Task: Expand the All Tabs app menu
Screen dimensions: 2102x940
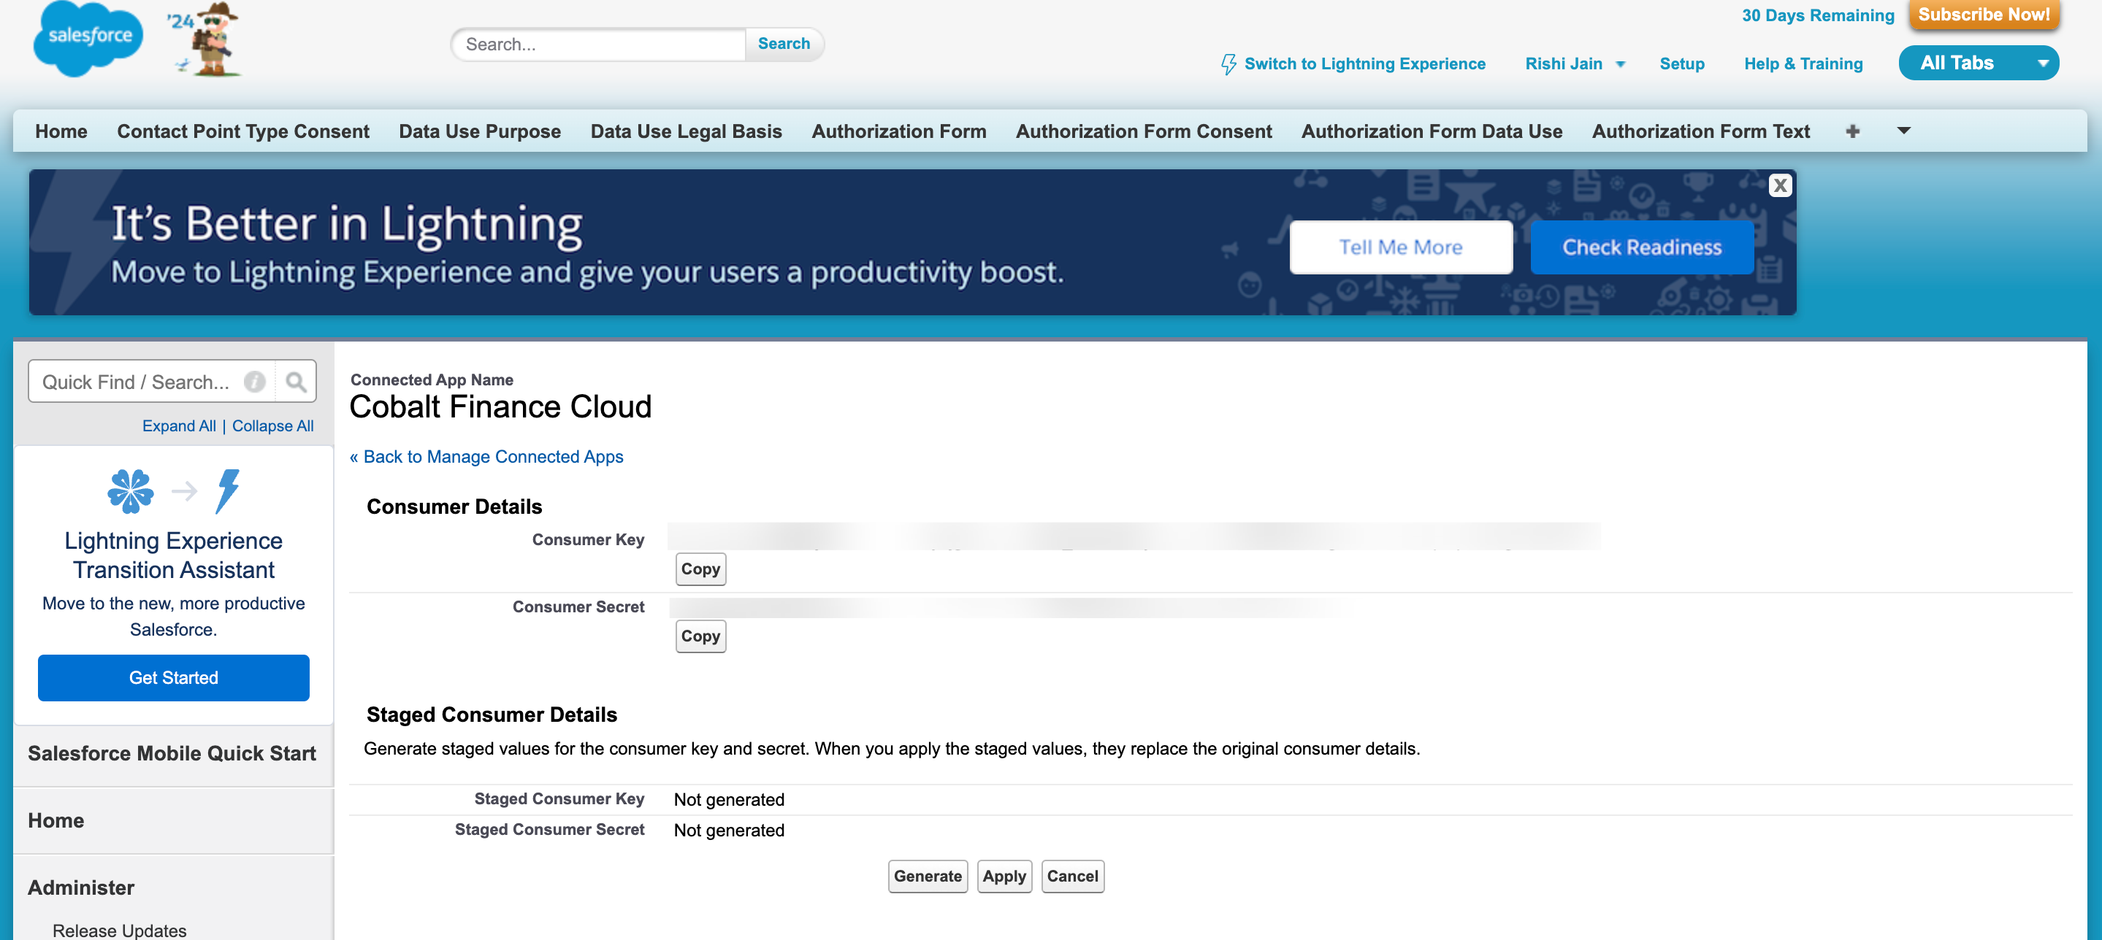Action: point(2044,63)
